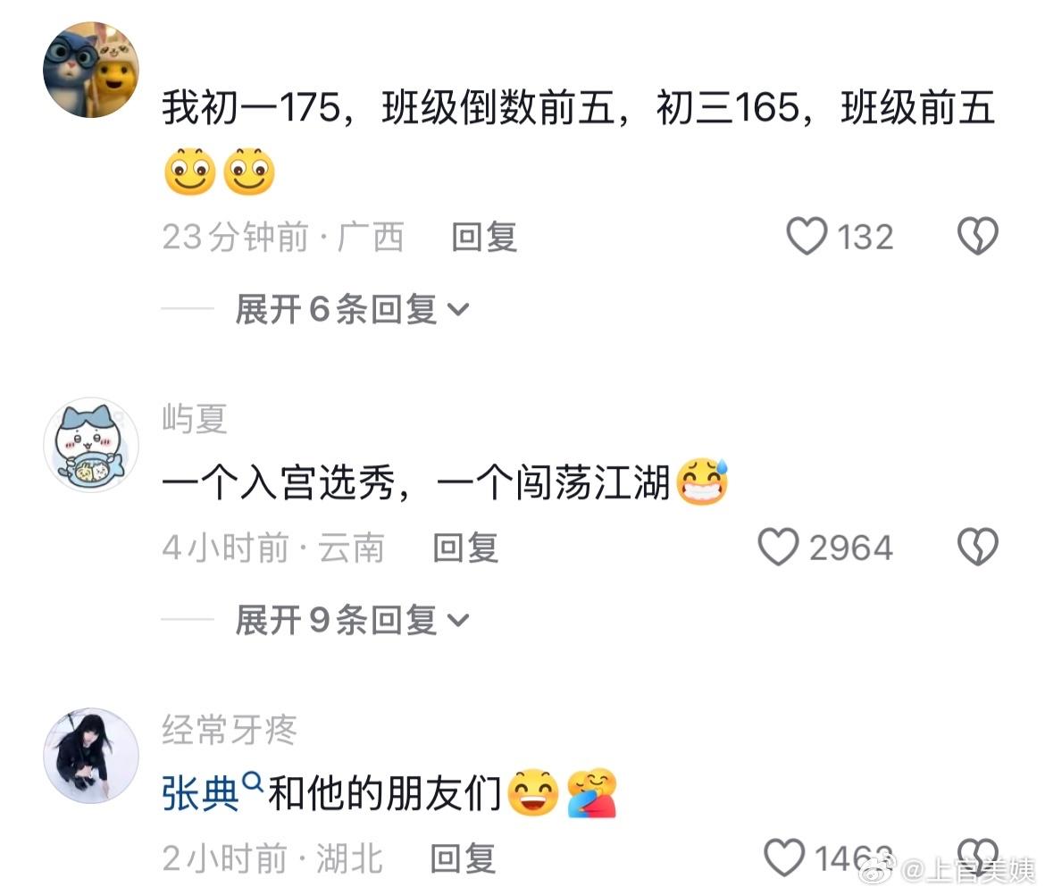
Task: Open username 屿夏
Action: [195, 419]
